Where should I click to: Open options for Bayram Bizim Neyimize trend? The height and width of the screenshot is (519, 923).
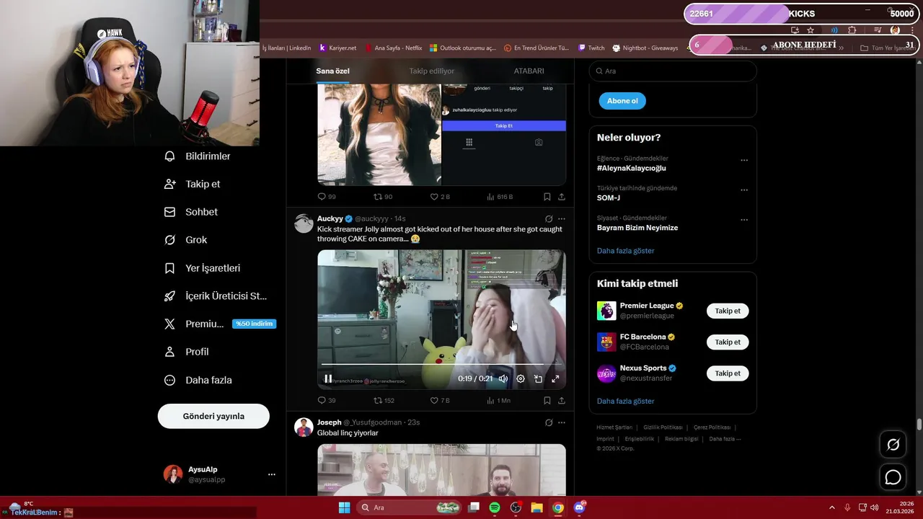pyautogui.click(x=744, y=220)
